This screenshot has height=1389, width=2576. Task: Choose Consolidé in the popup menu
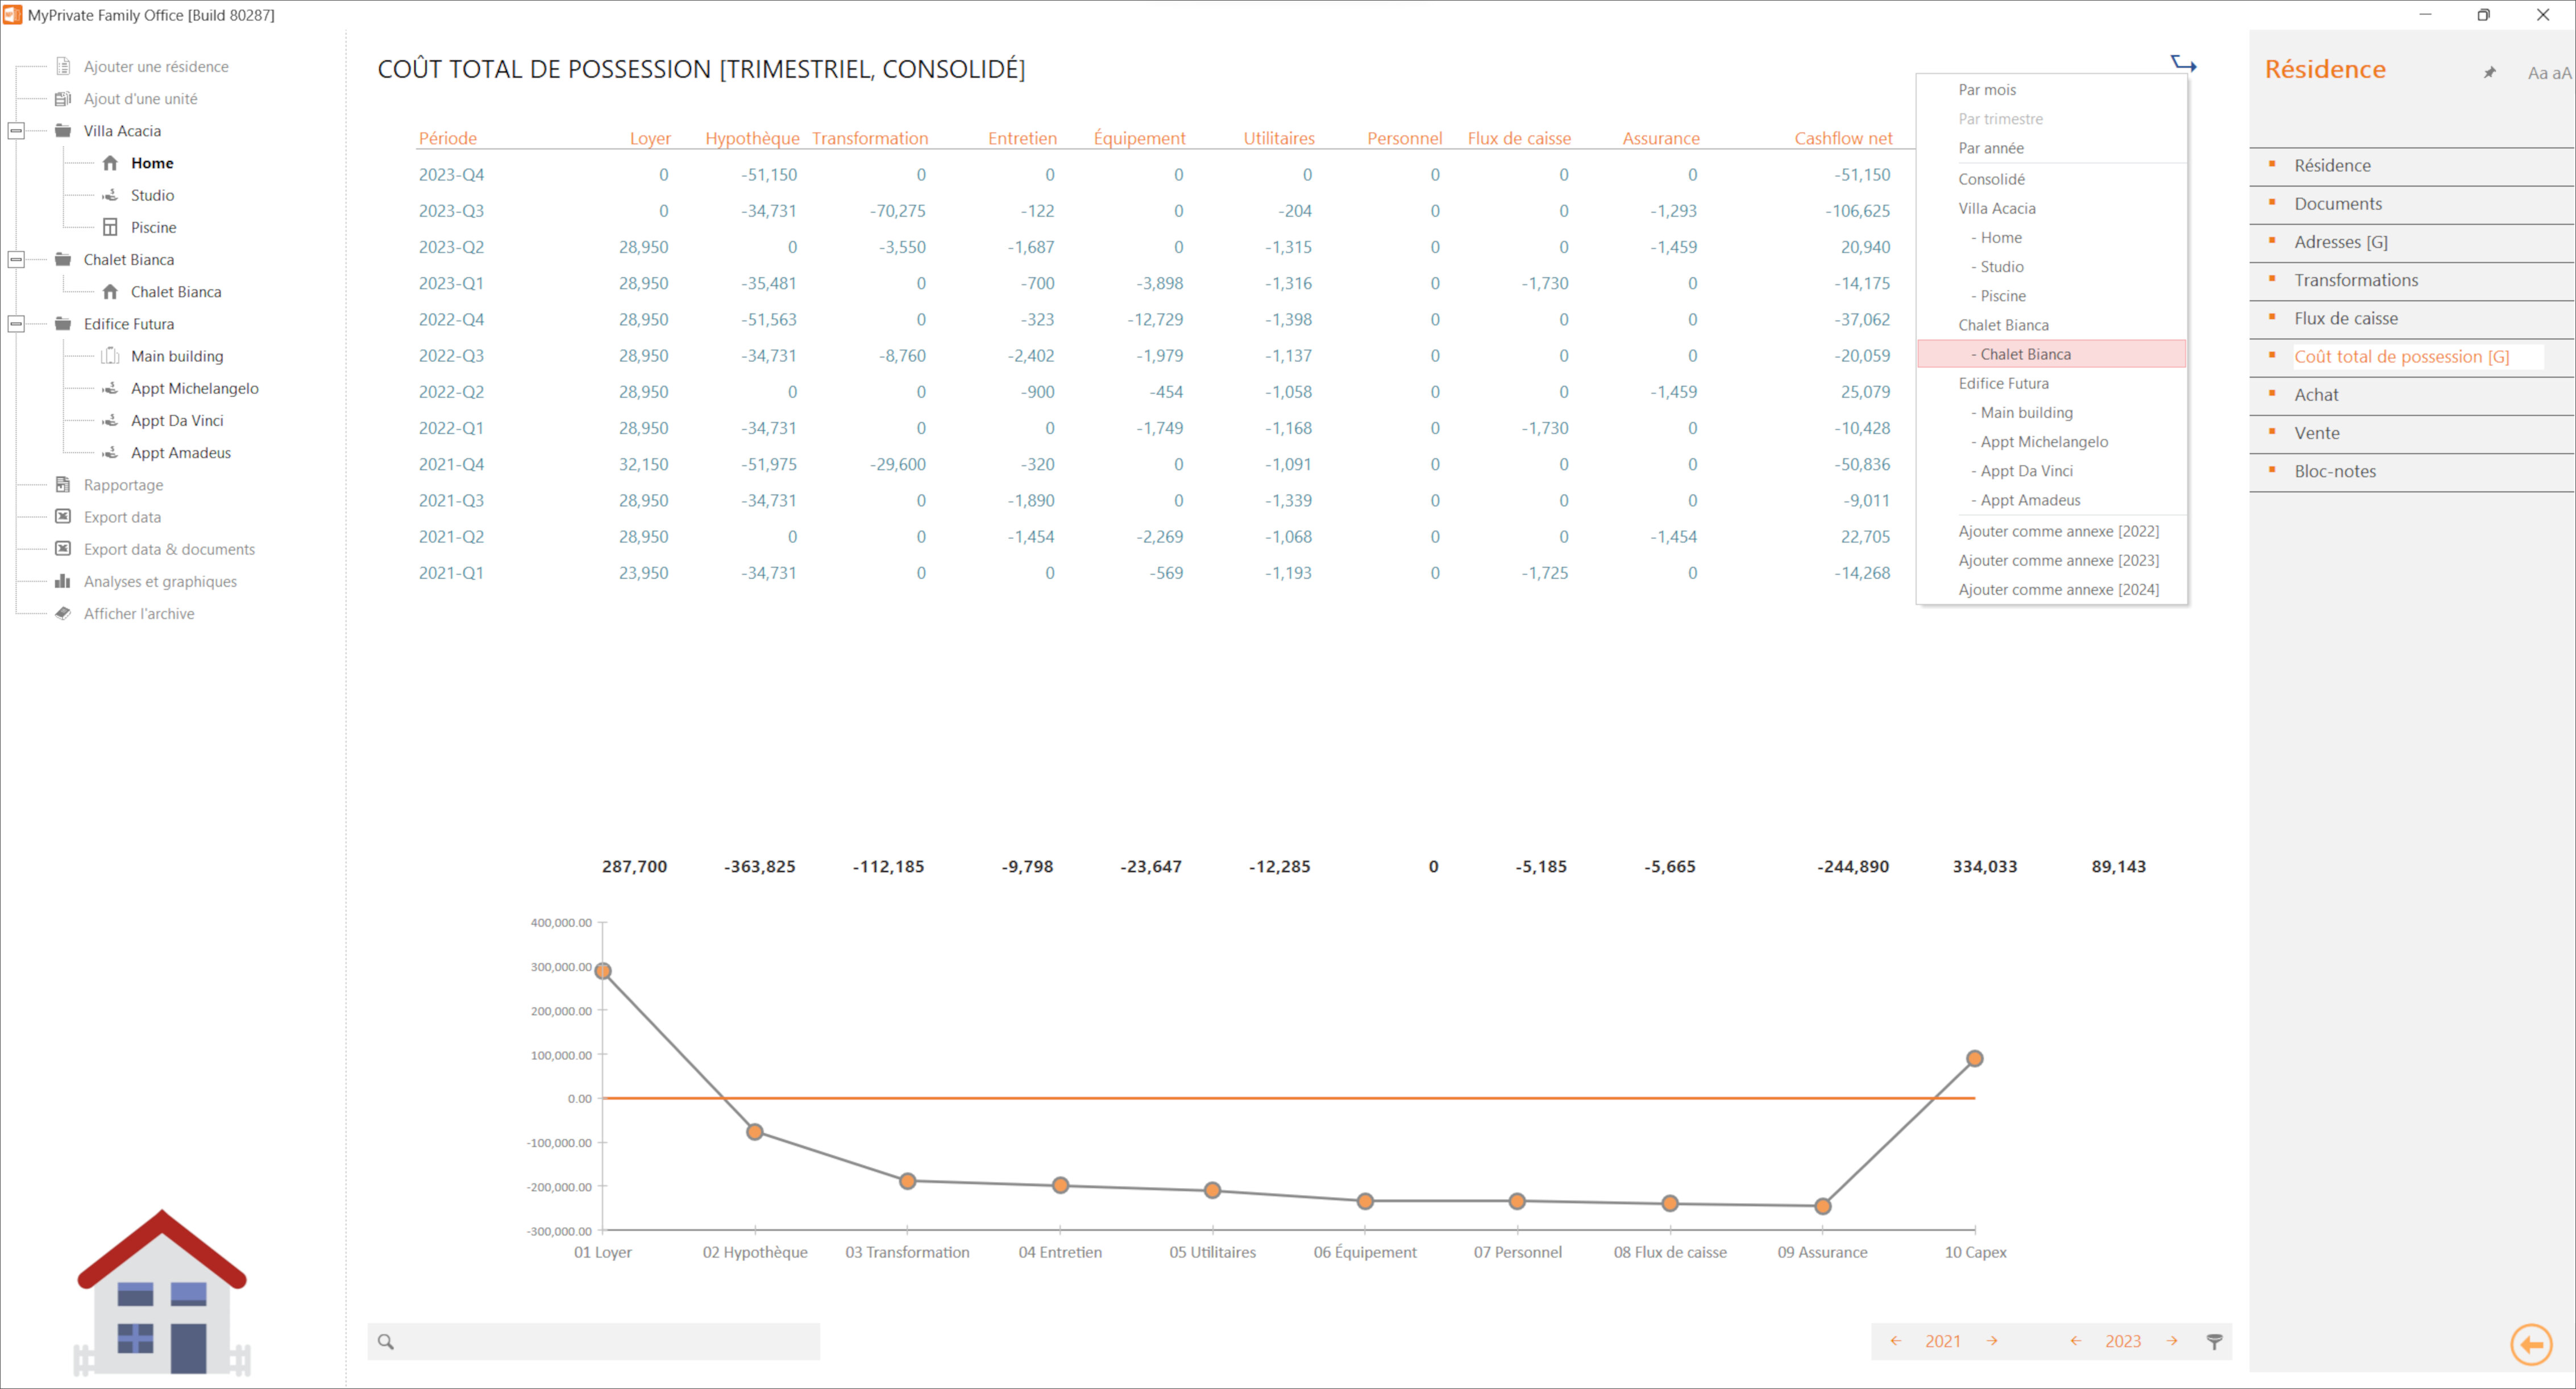coord(1990,179)
